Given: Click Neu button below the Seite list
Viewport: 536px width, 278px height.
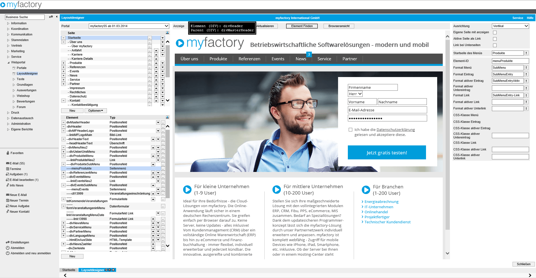Looking at the screenshot, I should coord(72,111).
